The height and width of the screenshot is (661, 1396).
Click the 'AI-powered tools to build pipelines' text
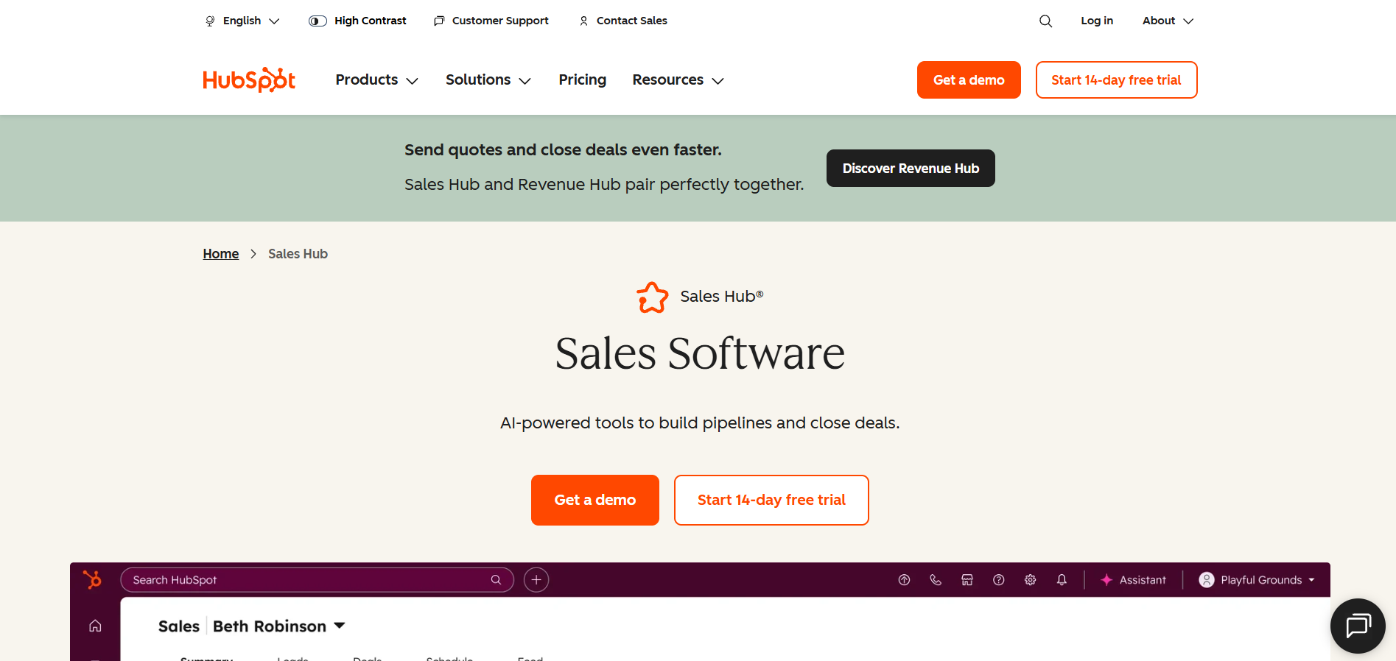coord(700,423)
